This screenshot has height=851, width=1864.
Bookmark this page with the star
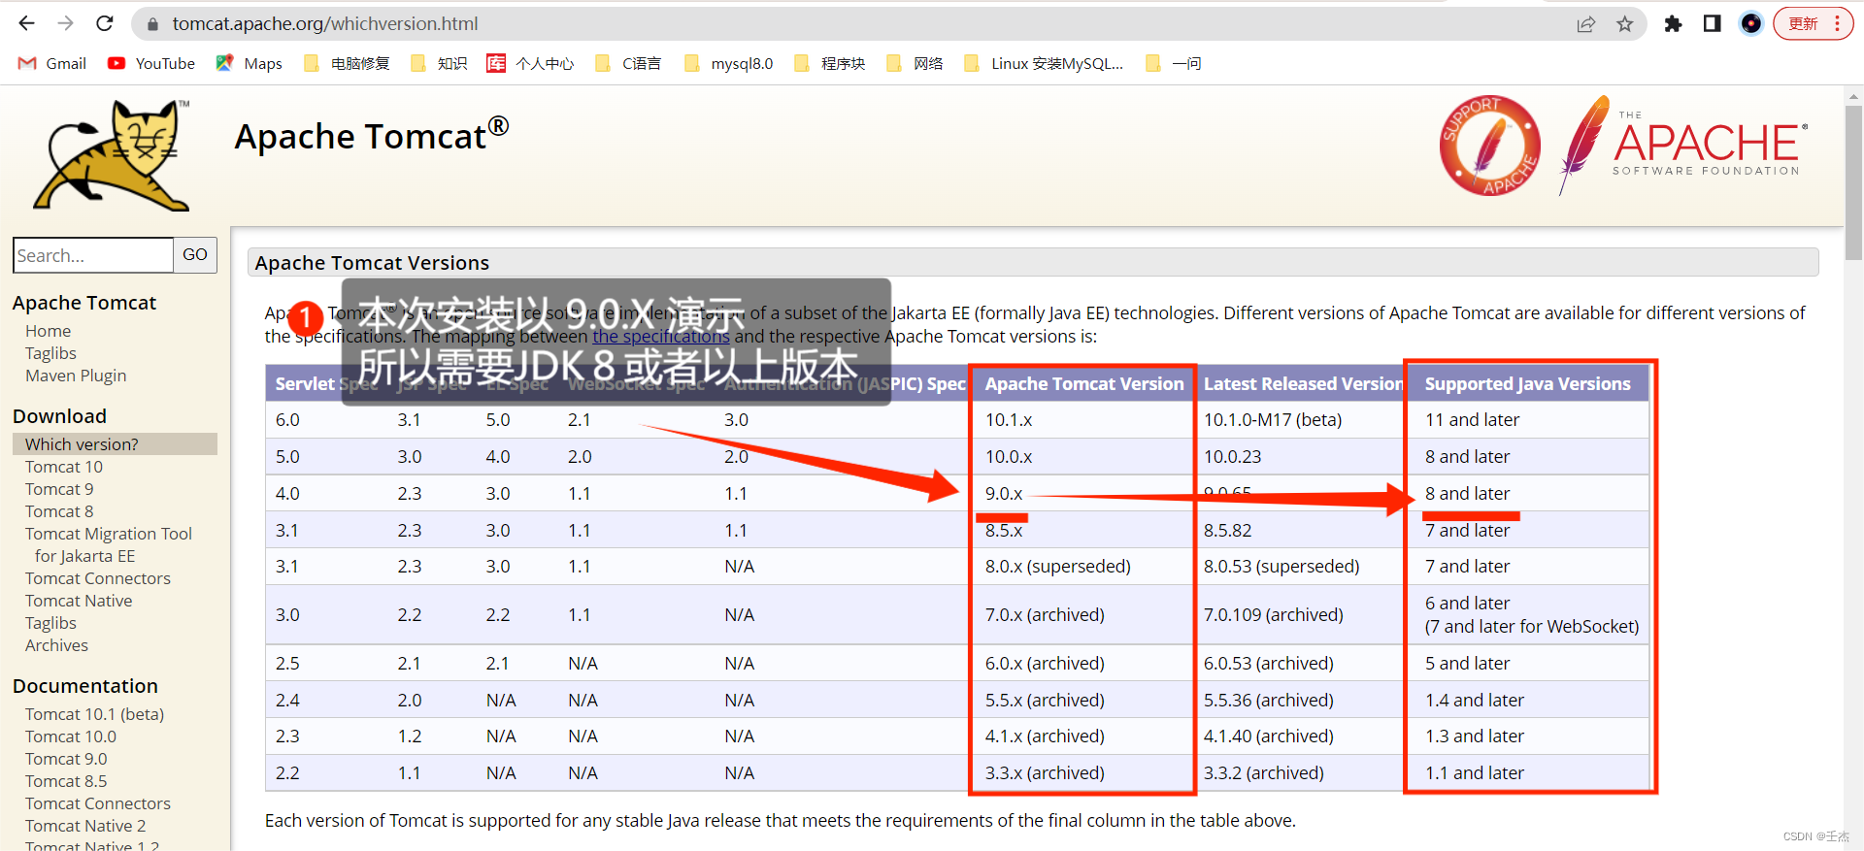click(x=1625, y=24)
